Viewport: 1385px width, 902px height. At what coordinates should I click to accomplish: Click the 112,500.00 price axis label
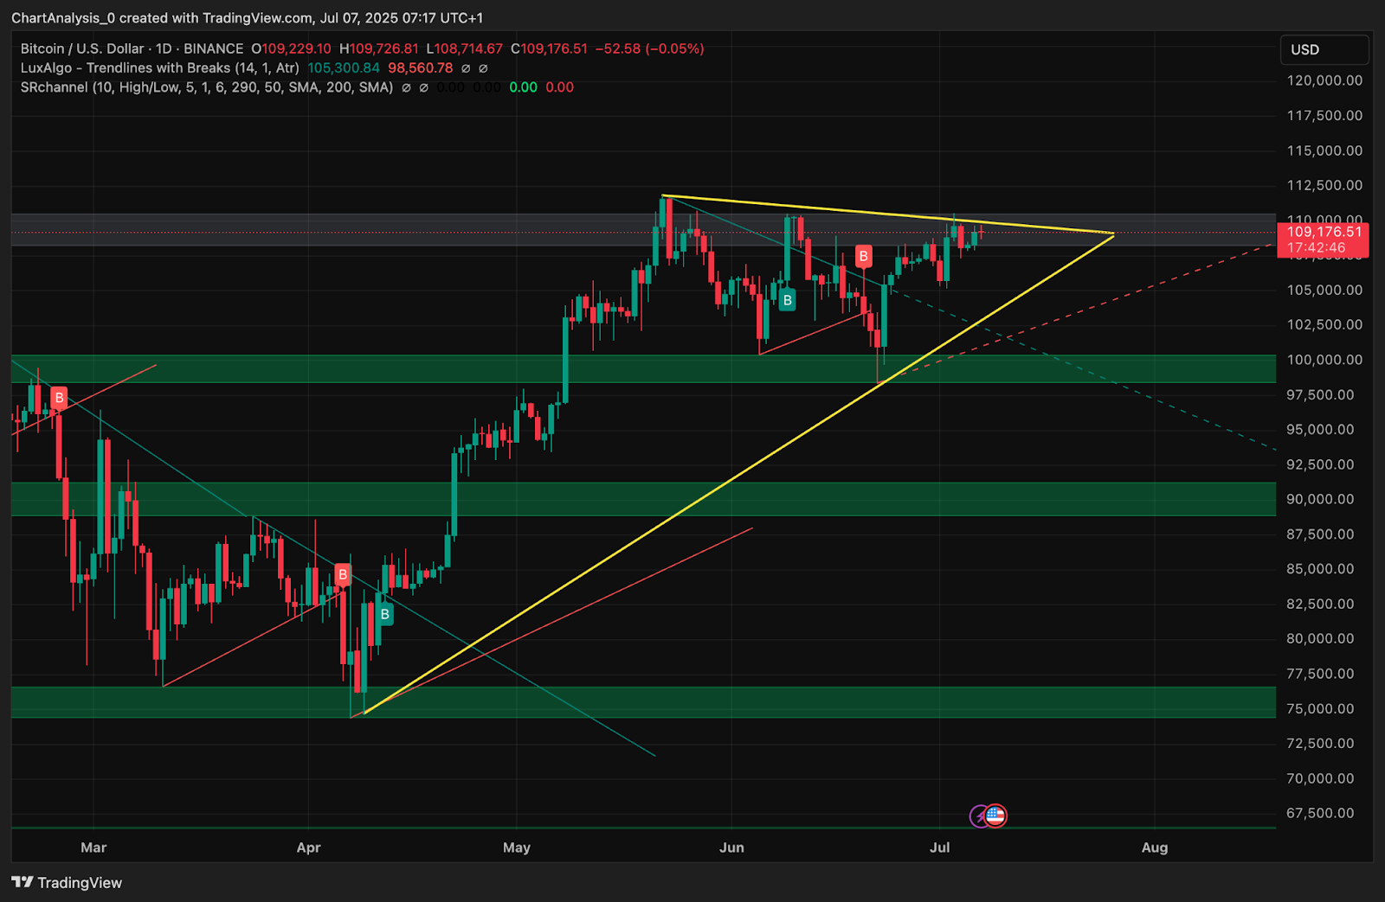pyautogui.click(x=1324, y=185)
